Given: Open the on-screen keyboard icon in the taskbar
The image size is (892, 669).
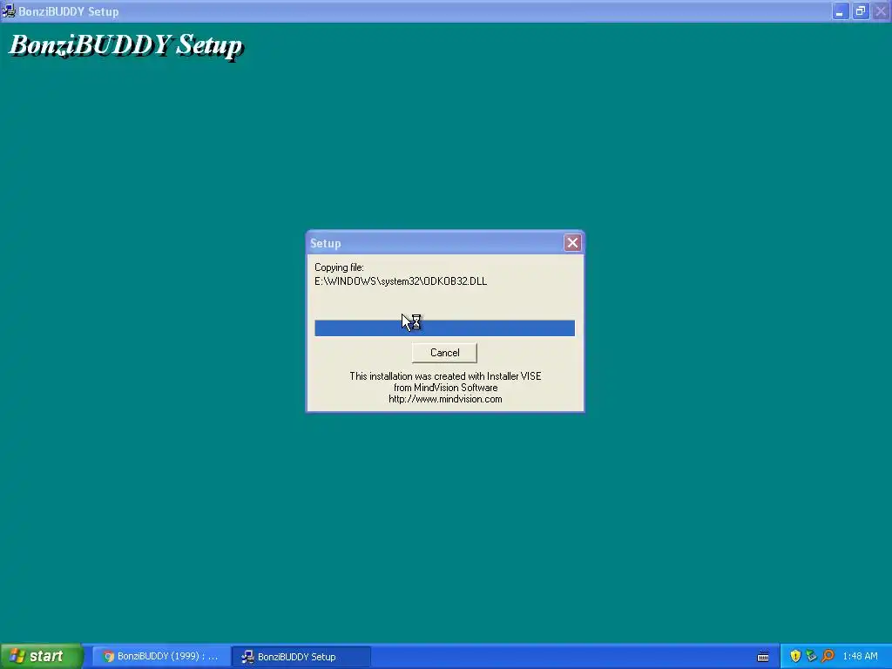Looking at the screenshot, I should pyautogui.click(x=763, y=657).
